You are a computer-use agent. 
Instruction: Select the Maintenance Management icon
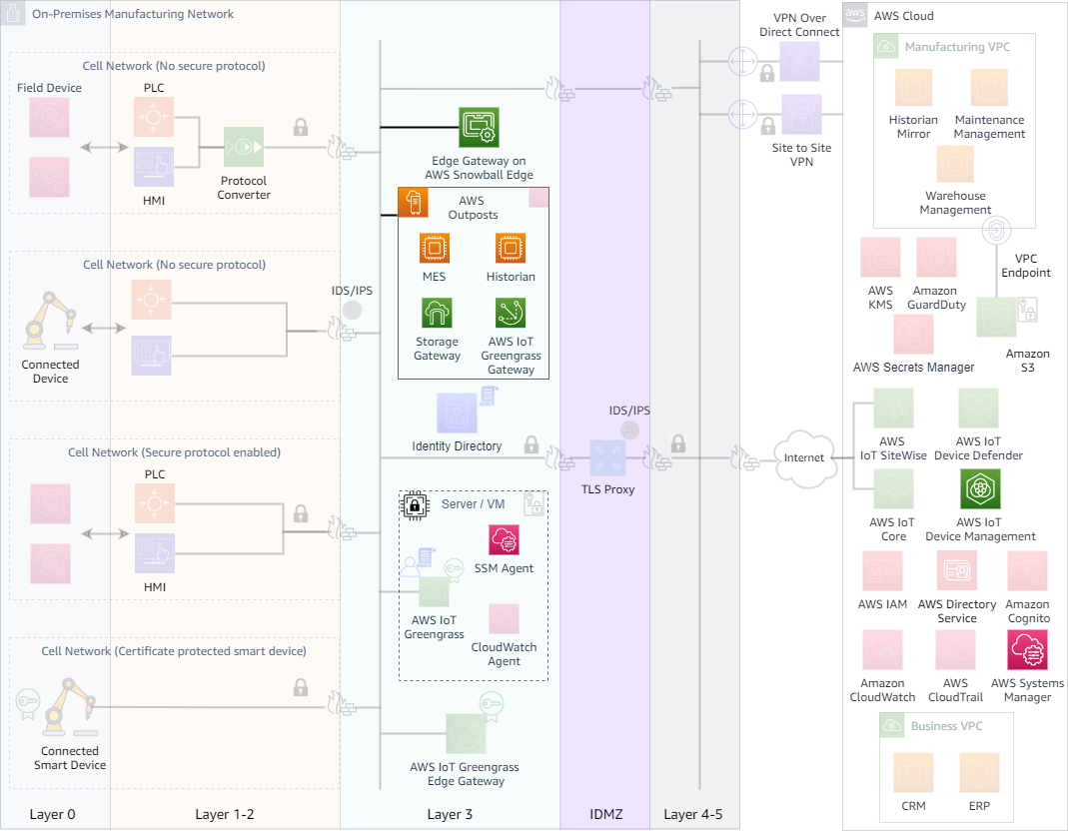[989, 87]
